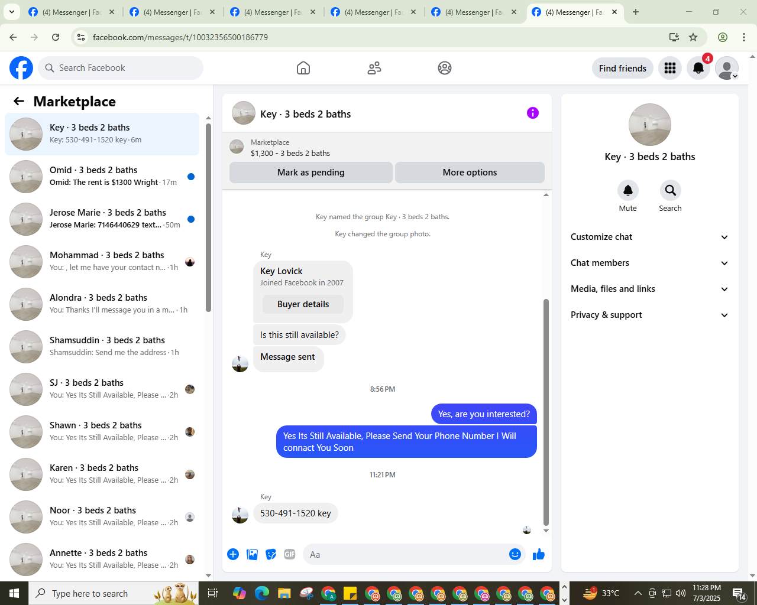Click the chat messages vertical scrollbar
Screen dimensions: 757x605
tap(546, 412)
